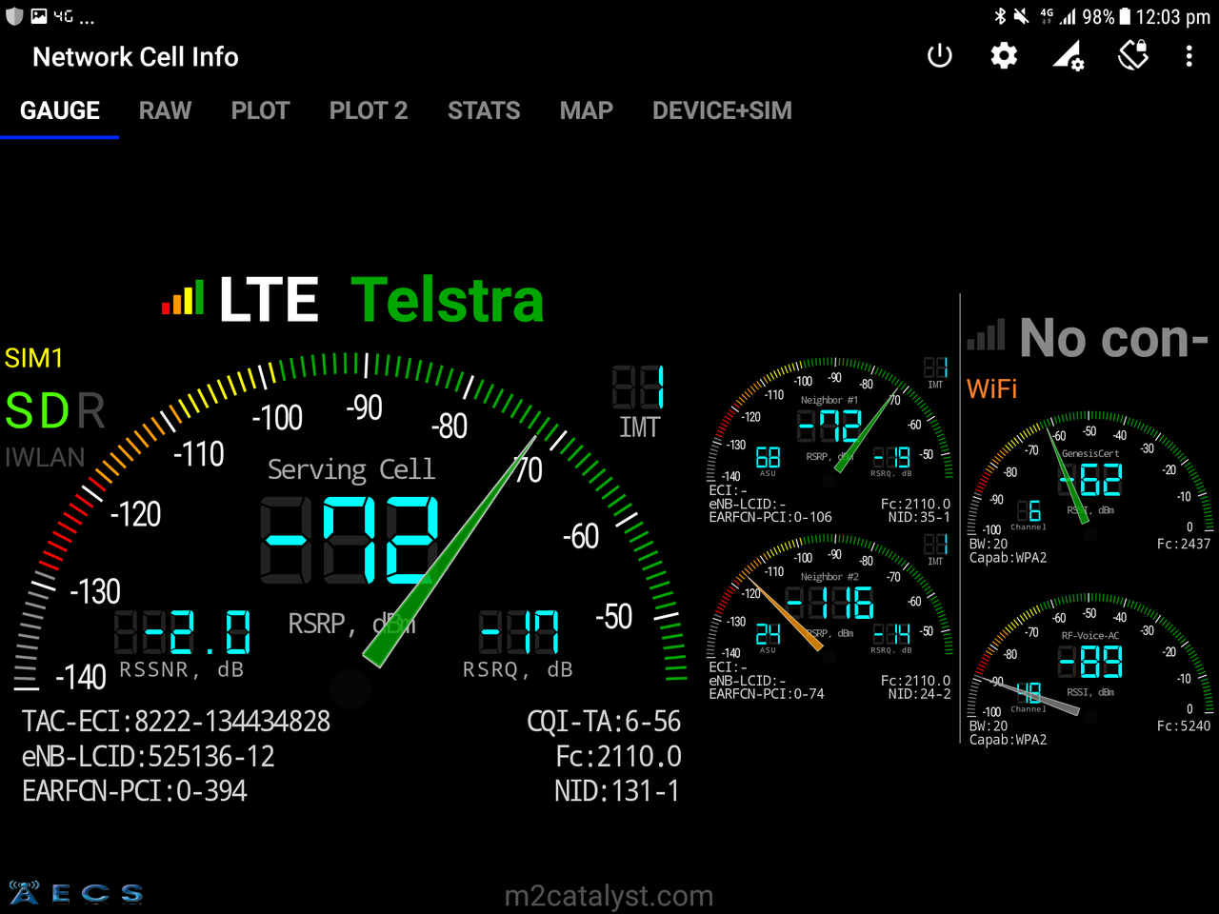Screen dimensions: 1219x914
Task: Open the signal settings icon
Action: pos(1068,56)
